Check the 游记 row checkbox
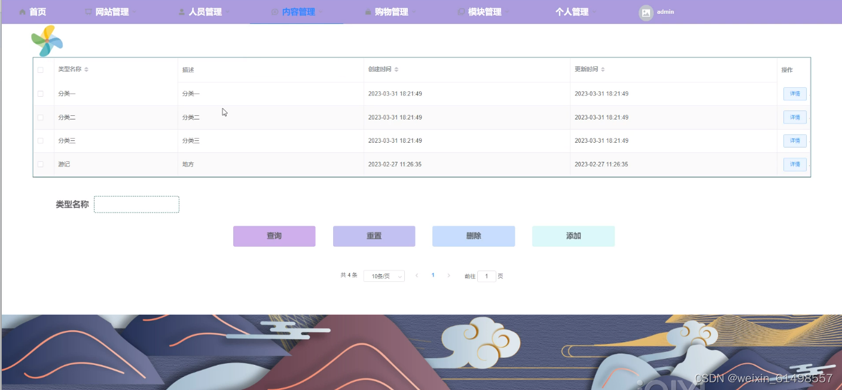The image size is (842, 390). pos(41,164)
